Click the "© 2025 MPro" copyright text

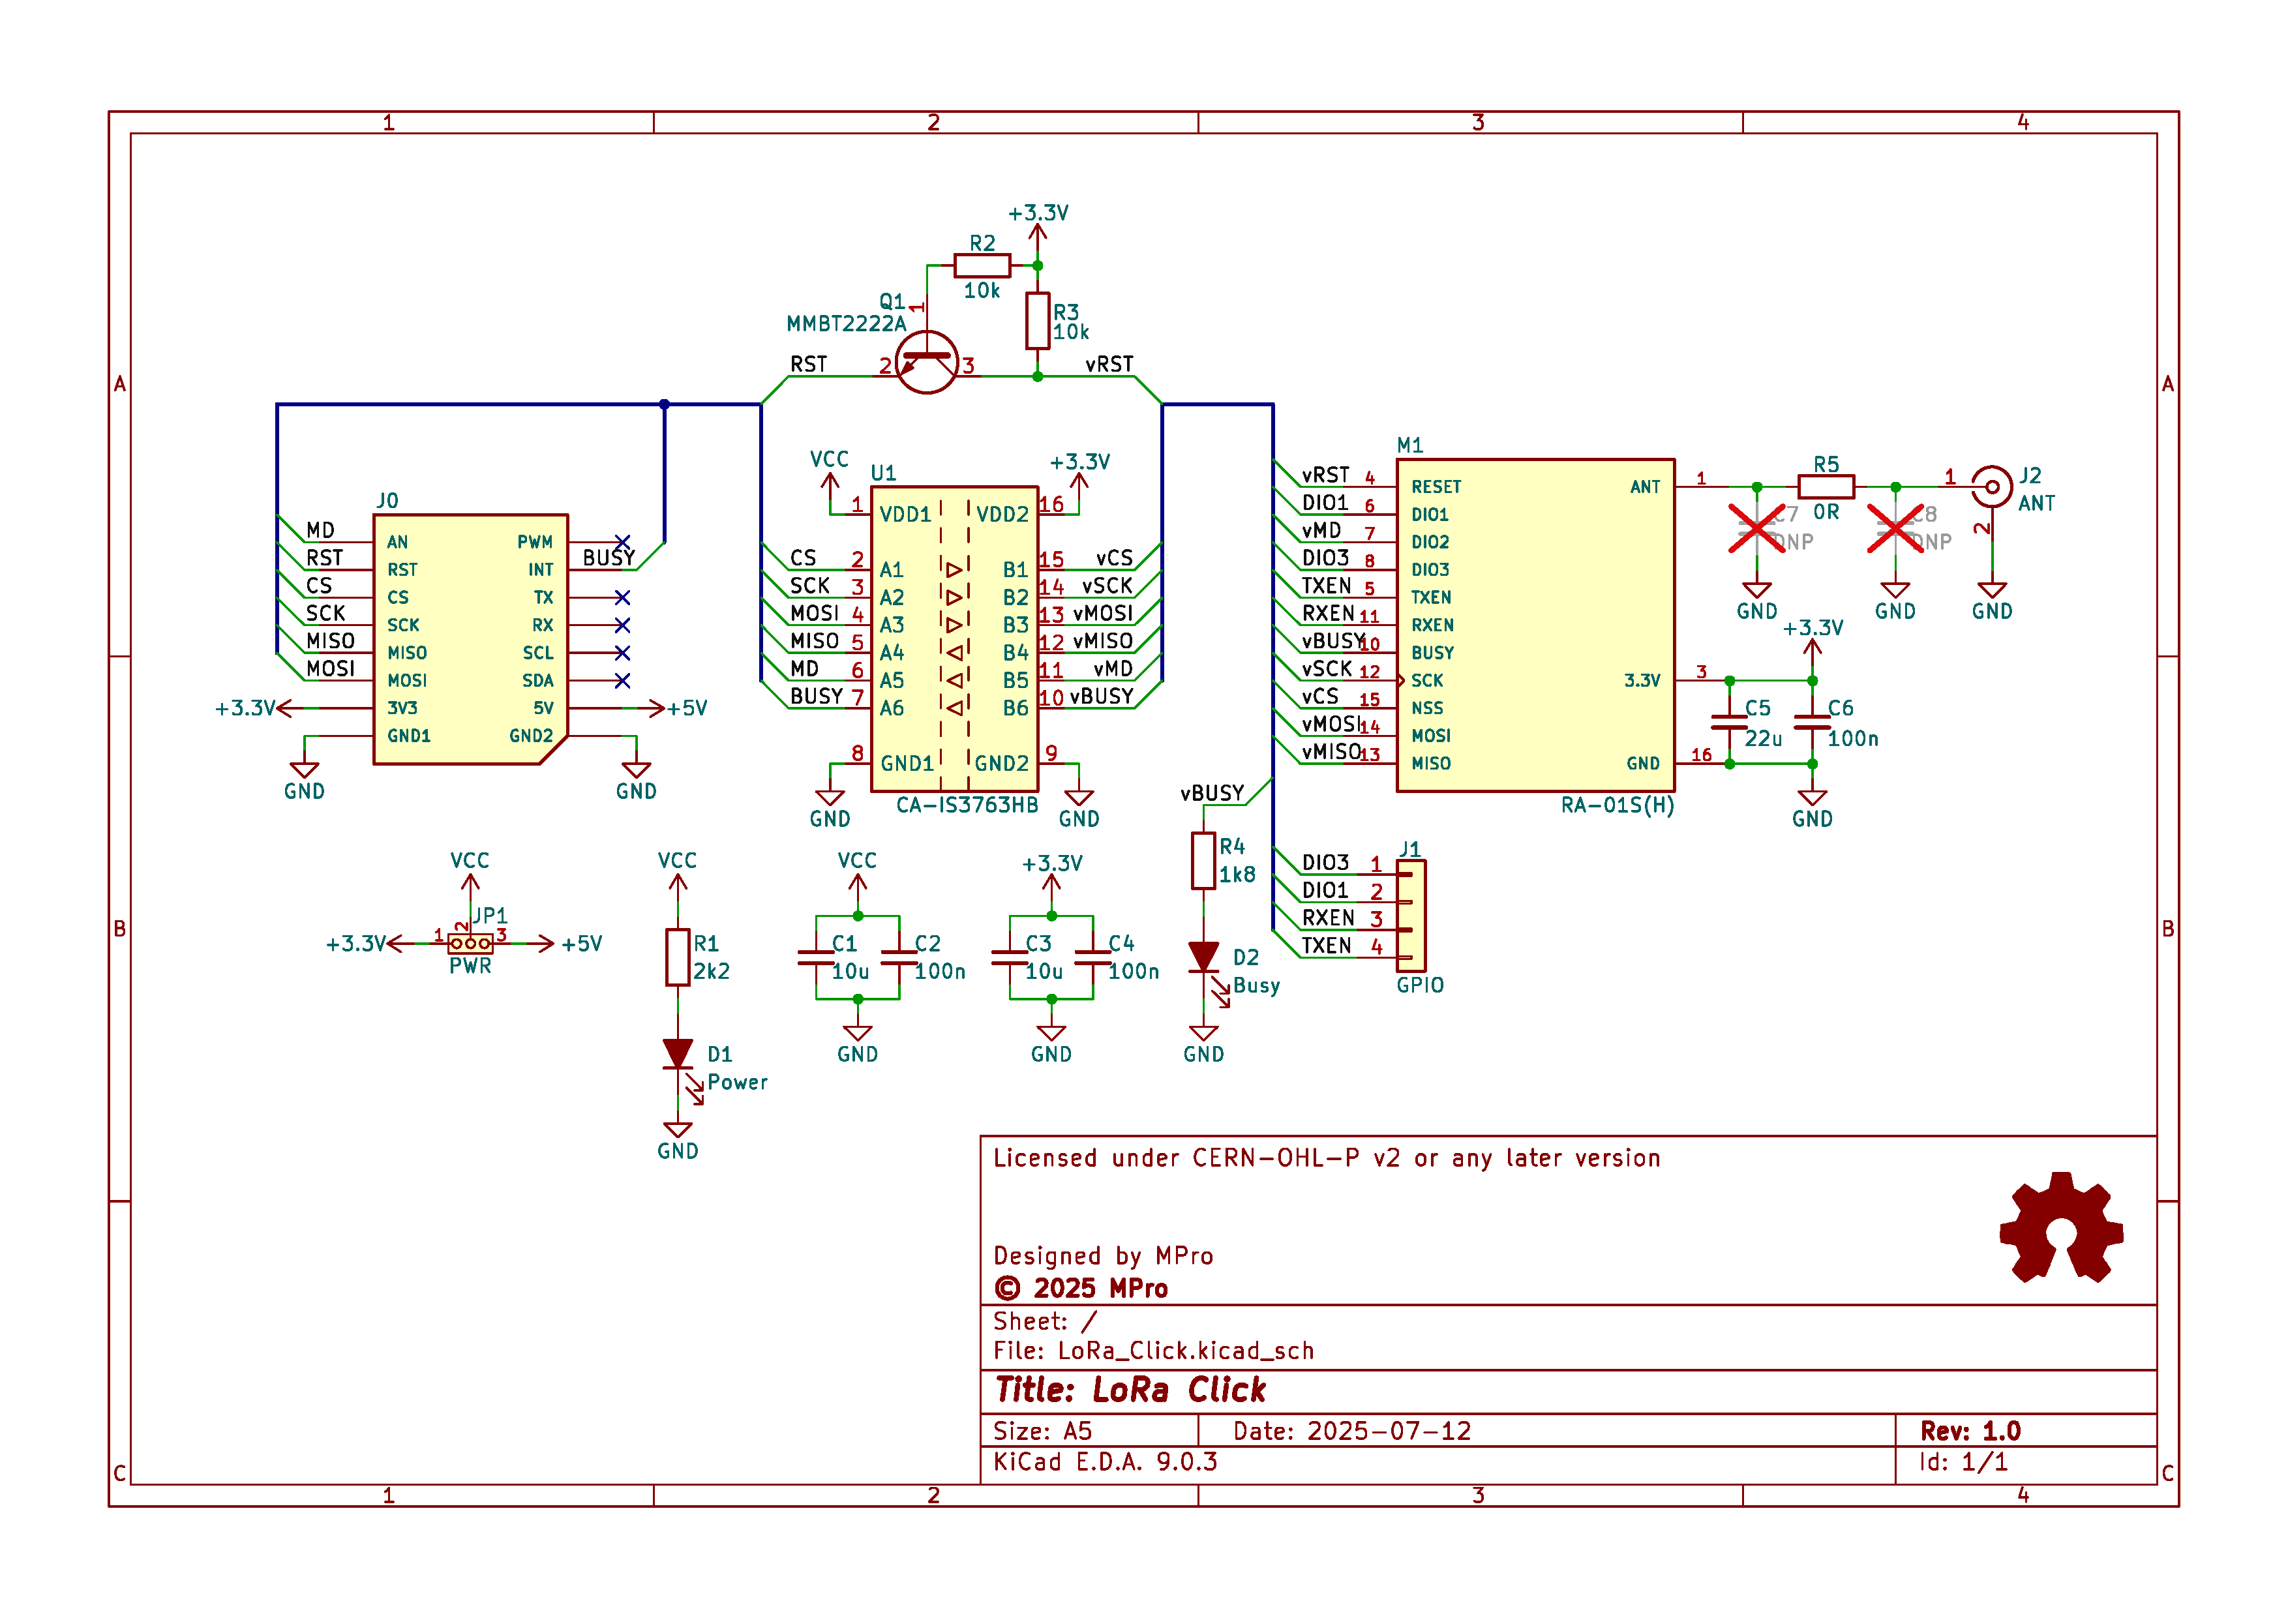point(1081,1288)
